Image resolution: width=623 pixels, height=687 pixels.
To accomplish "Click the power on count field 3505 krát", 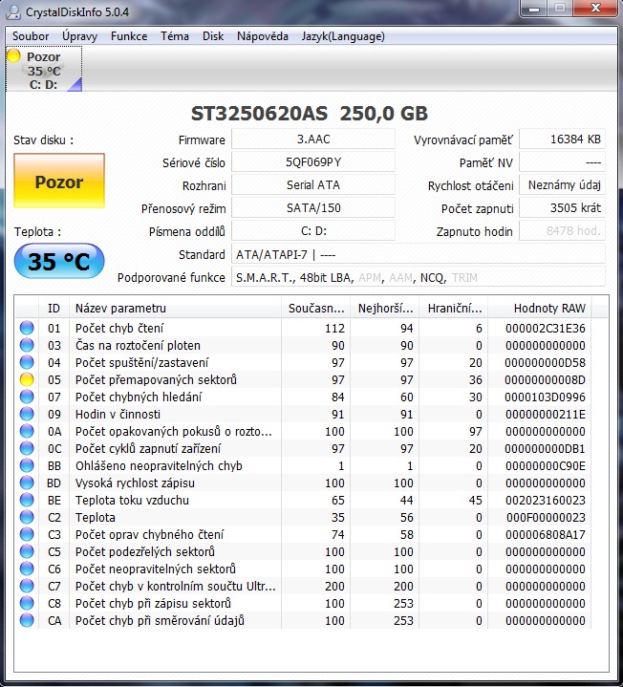I will tap(562, 207).
